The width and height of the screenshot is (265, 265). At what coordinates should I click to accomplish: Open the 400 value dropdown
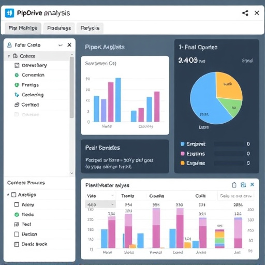pyautogui.click(x=100, y=204)
